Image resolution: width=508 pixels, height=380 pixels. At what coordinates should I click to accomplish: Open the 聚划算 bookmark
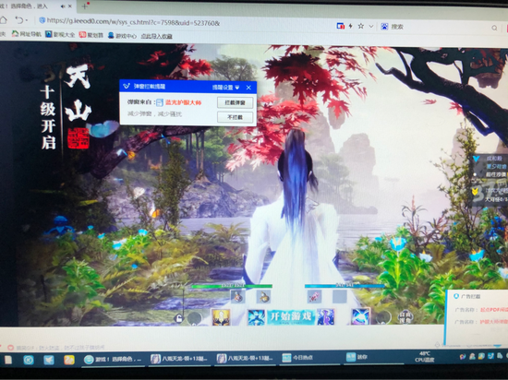point(91,35)
